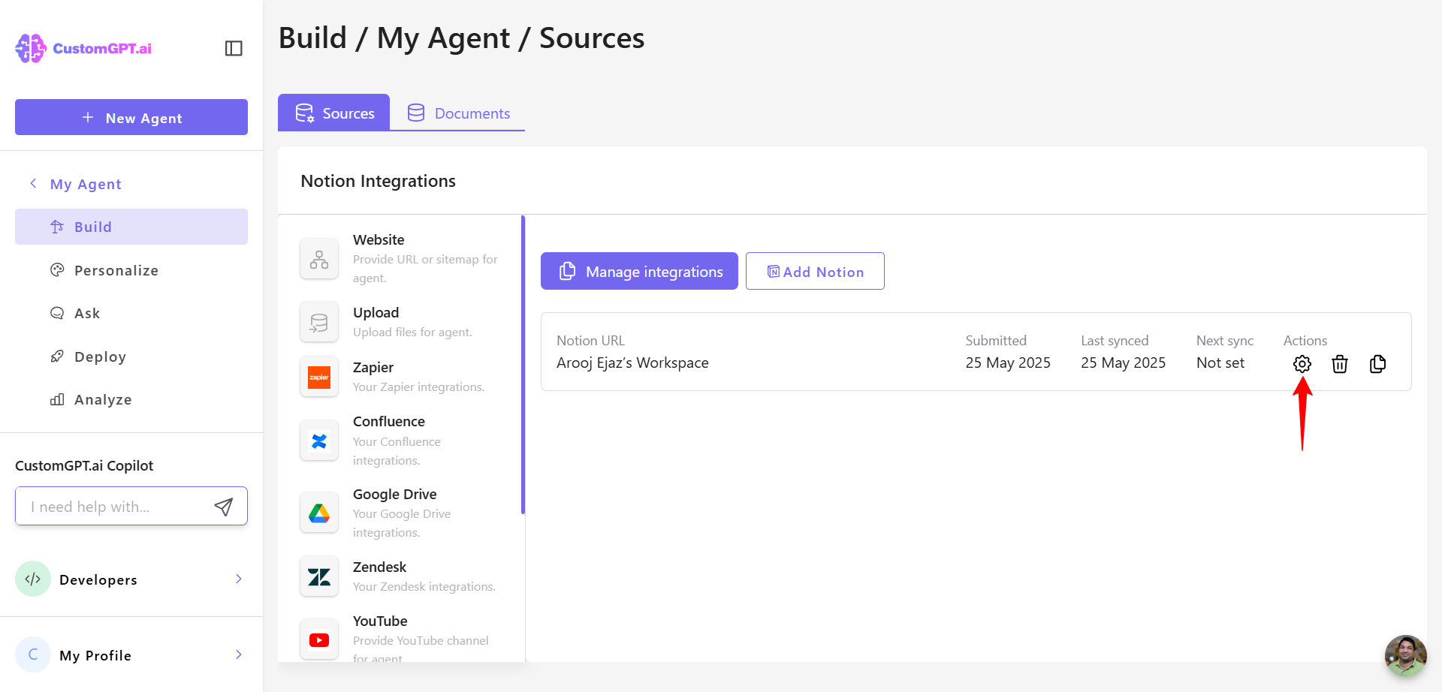This screenshot has height=692, width=1442.
Task: Collapse the sidebar panel toggle icon
Action: point(234,48)
